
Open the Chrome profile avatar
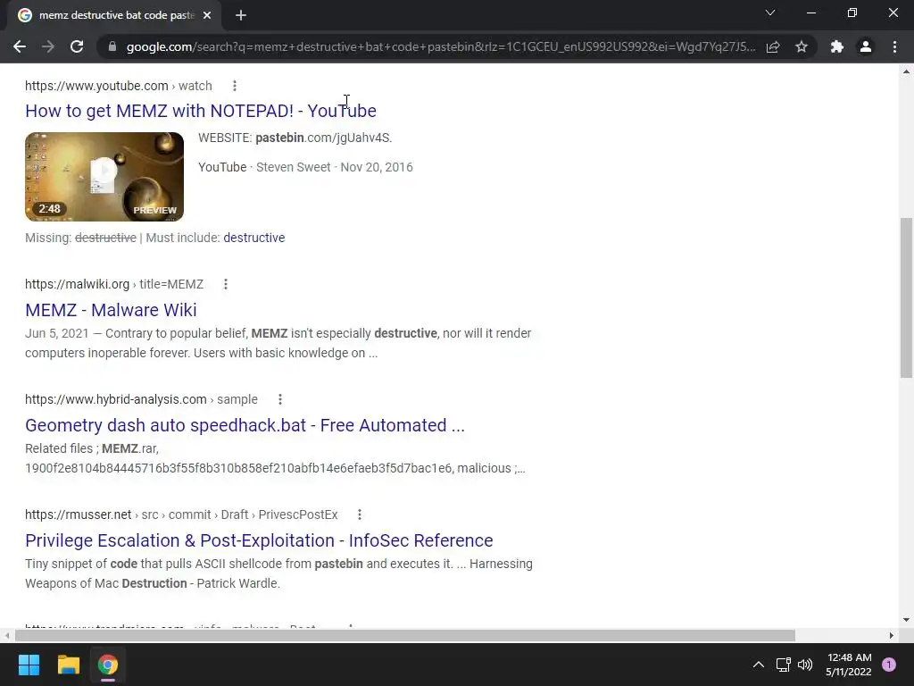pyautogui.click(x=866, y=46)
